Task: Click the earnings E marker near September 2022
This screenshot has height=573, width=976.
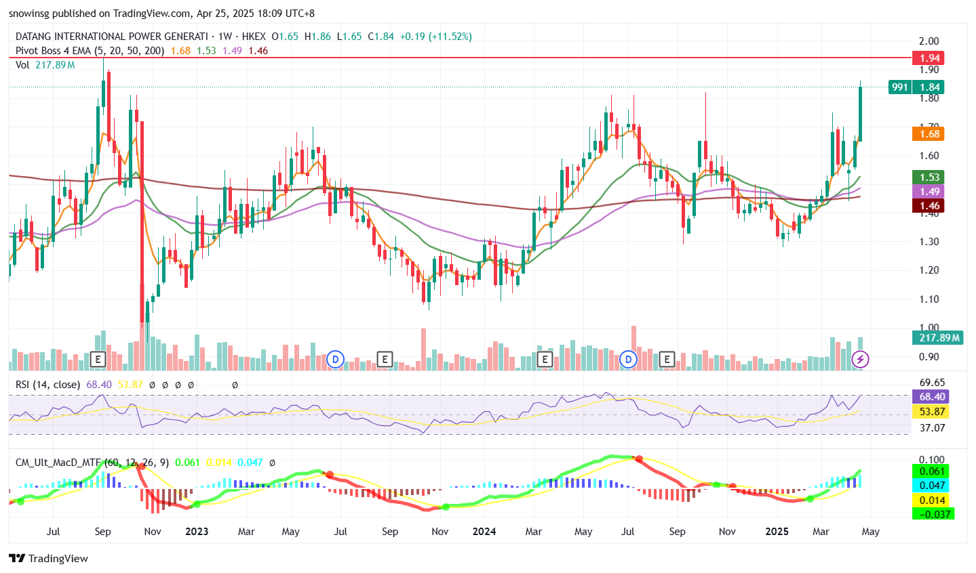Action: pos(98,359)
